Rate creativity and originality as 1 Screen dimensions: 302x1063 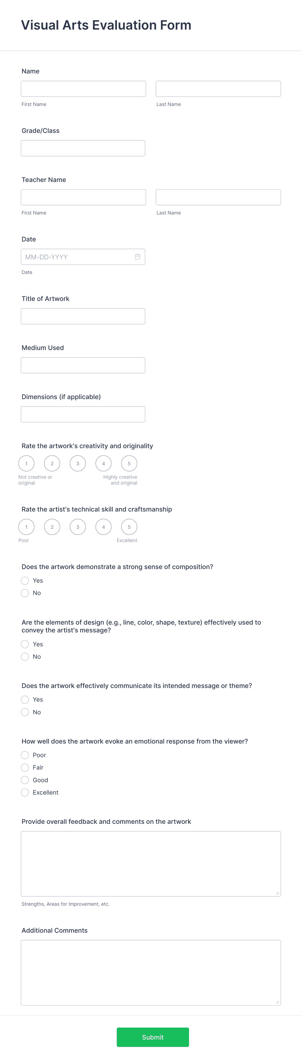pos(26,463)
